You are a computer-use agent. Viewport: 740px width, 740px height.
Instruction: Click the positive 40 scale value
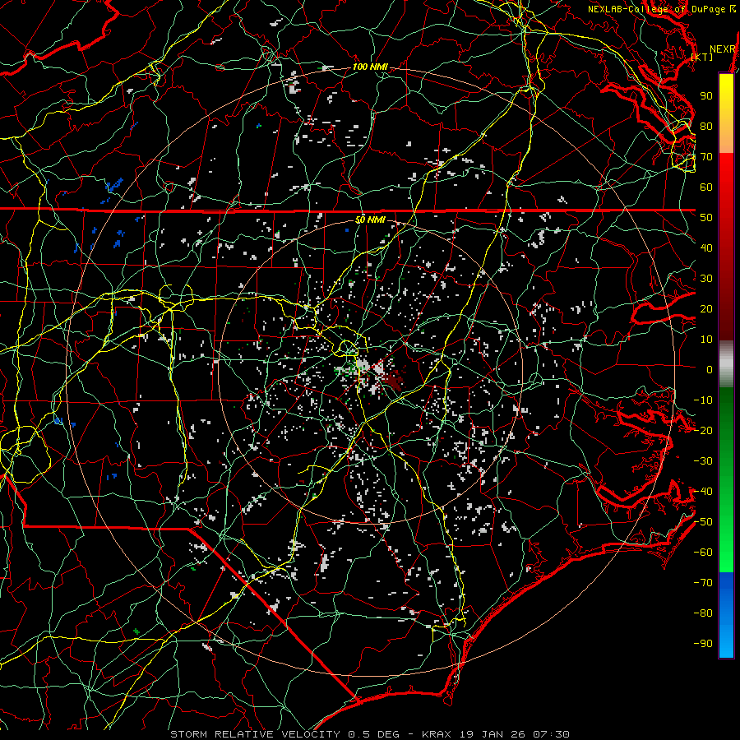[706, 248]
